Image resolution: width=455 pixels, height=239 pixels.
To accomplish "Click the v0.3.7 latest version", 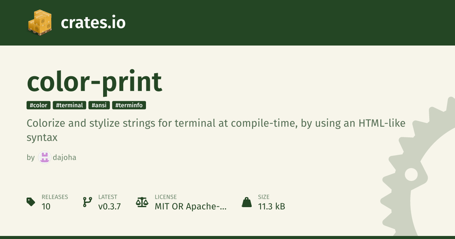I will pyautogui.click(x=110, y=206).
